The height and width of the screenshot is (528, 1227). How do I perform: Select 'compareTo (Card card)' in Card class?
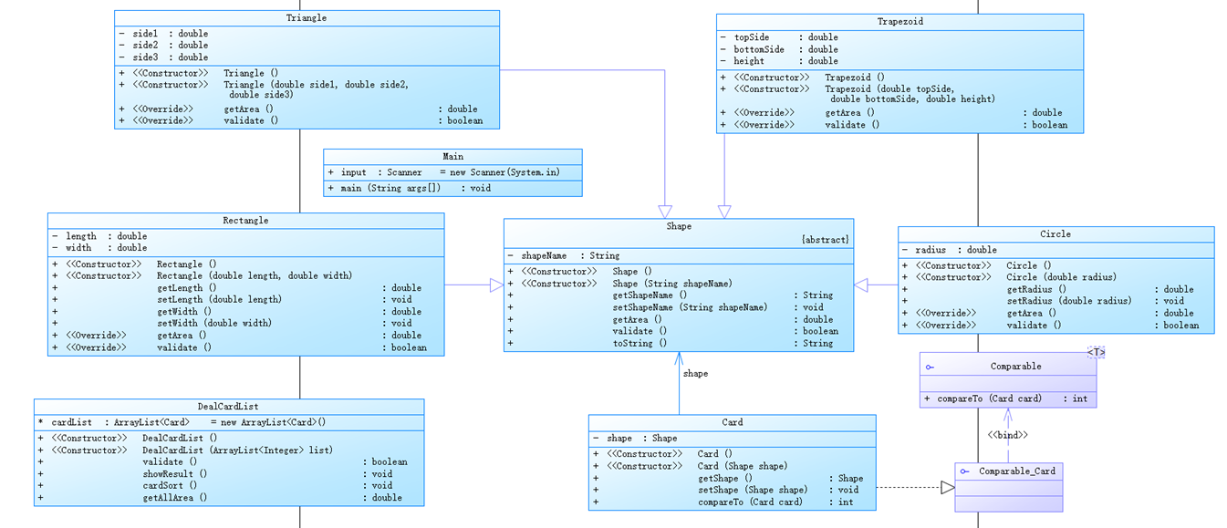pyautogui.click(x=723, y=502)
